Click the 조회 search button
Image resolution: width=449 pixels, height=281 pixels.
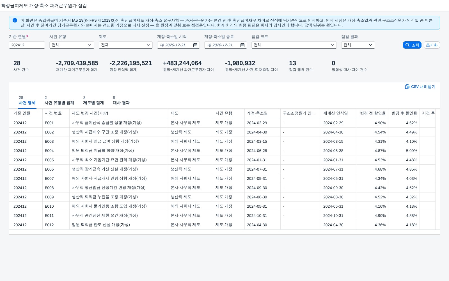pos(412,45)
